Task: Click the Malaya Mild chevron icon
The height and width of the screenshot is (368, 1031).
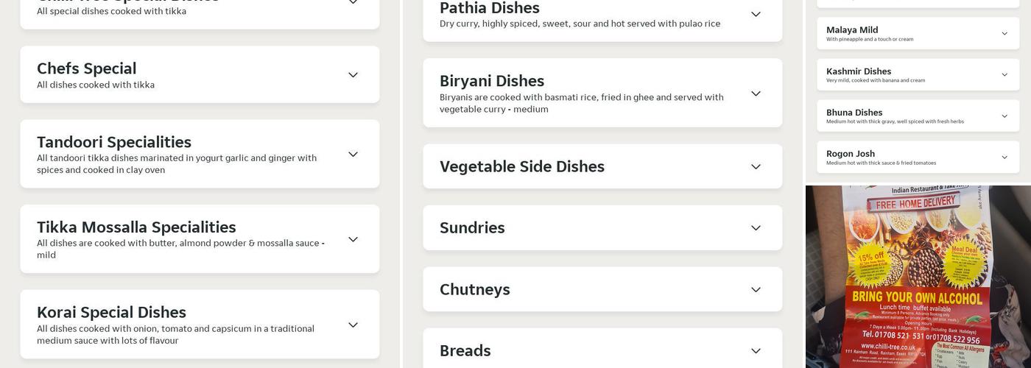Action: (1004, 34)
